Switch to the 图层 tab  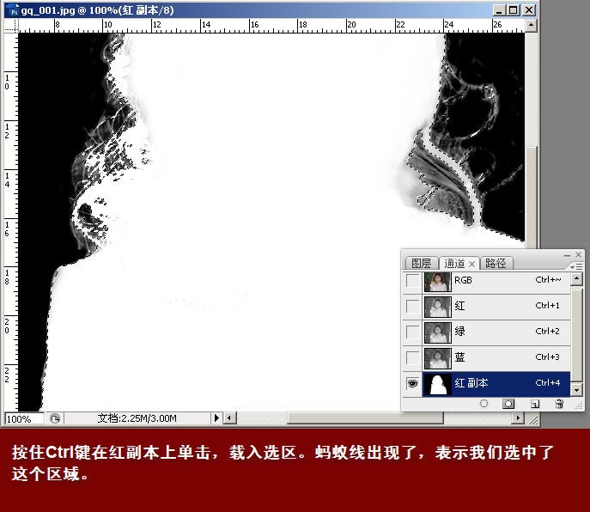tap(421, 264)
